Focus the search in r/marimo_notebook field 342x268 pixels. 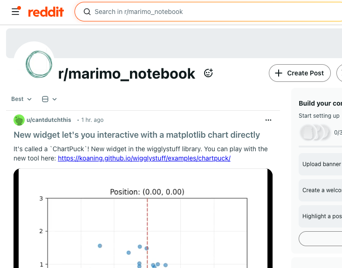tap(186, 12)
